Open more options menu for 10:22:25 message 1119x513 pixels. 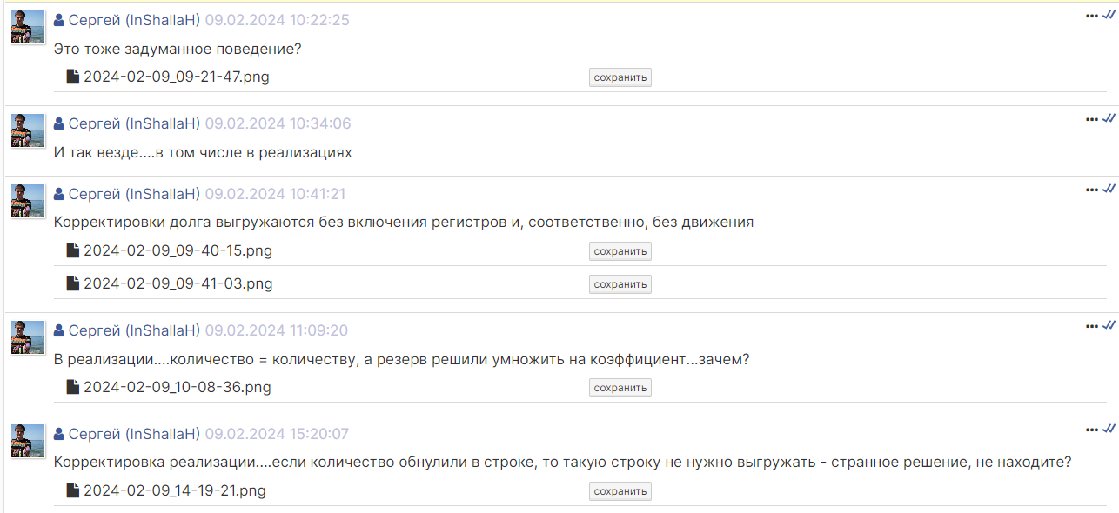pos(1092,15)
